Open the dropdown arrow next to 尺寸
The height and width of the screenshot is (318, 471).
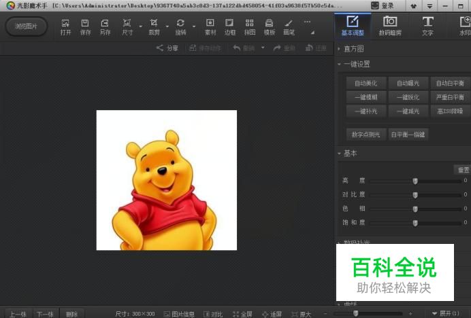(x=140, y=26)
